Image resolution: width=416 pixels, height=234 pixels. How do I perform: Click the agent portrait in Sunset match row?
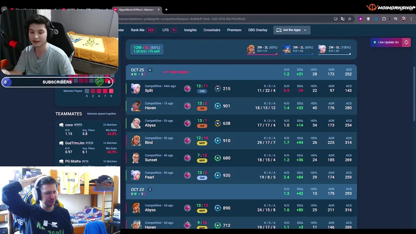pyautogui.click(x=136, y=158)
